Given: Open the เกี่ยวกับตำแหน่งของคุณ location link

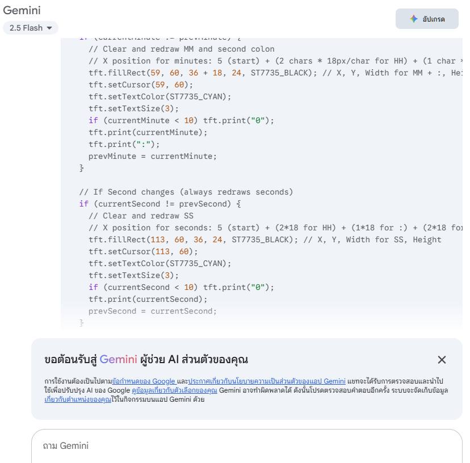Looking at the screenshot, I should click(78, 399).
